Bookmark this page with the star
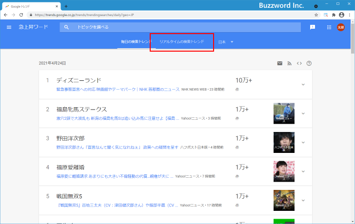Screen dimensions: 355x224 316,15
